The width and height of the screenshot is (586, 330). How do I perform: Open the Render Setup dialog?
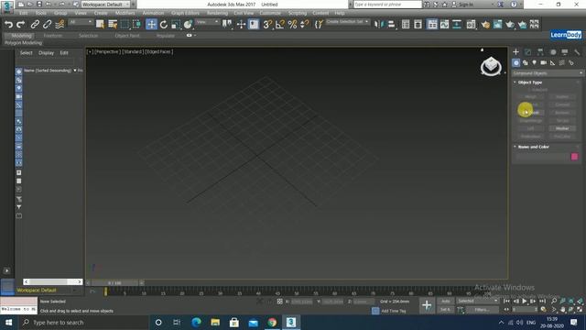pos(485,25)
